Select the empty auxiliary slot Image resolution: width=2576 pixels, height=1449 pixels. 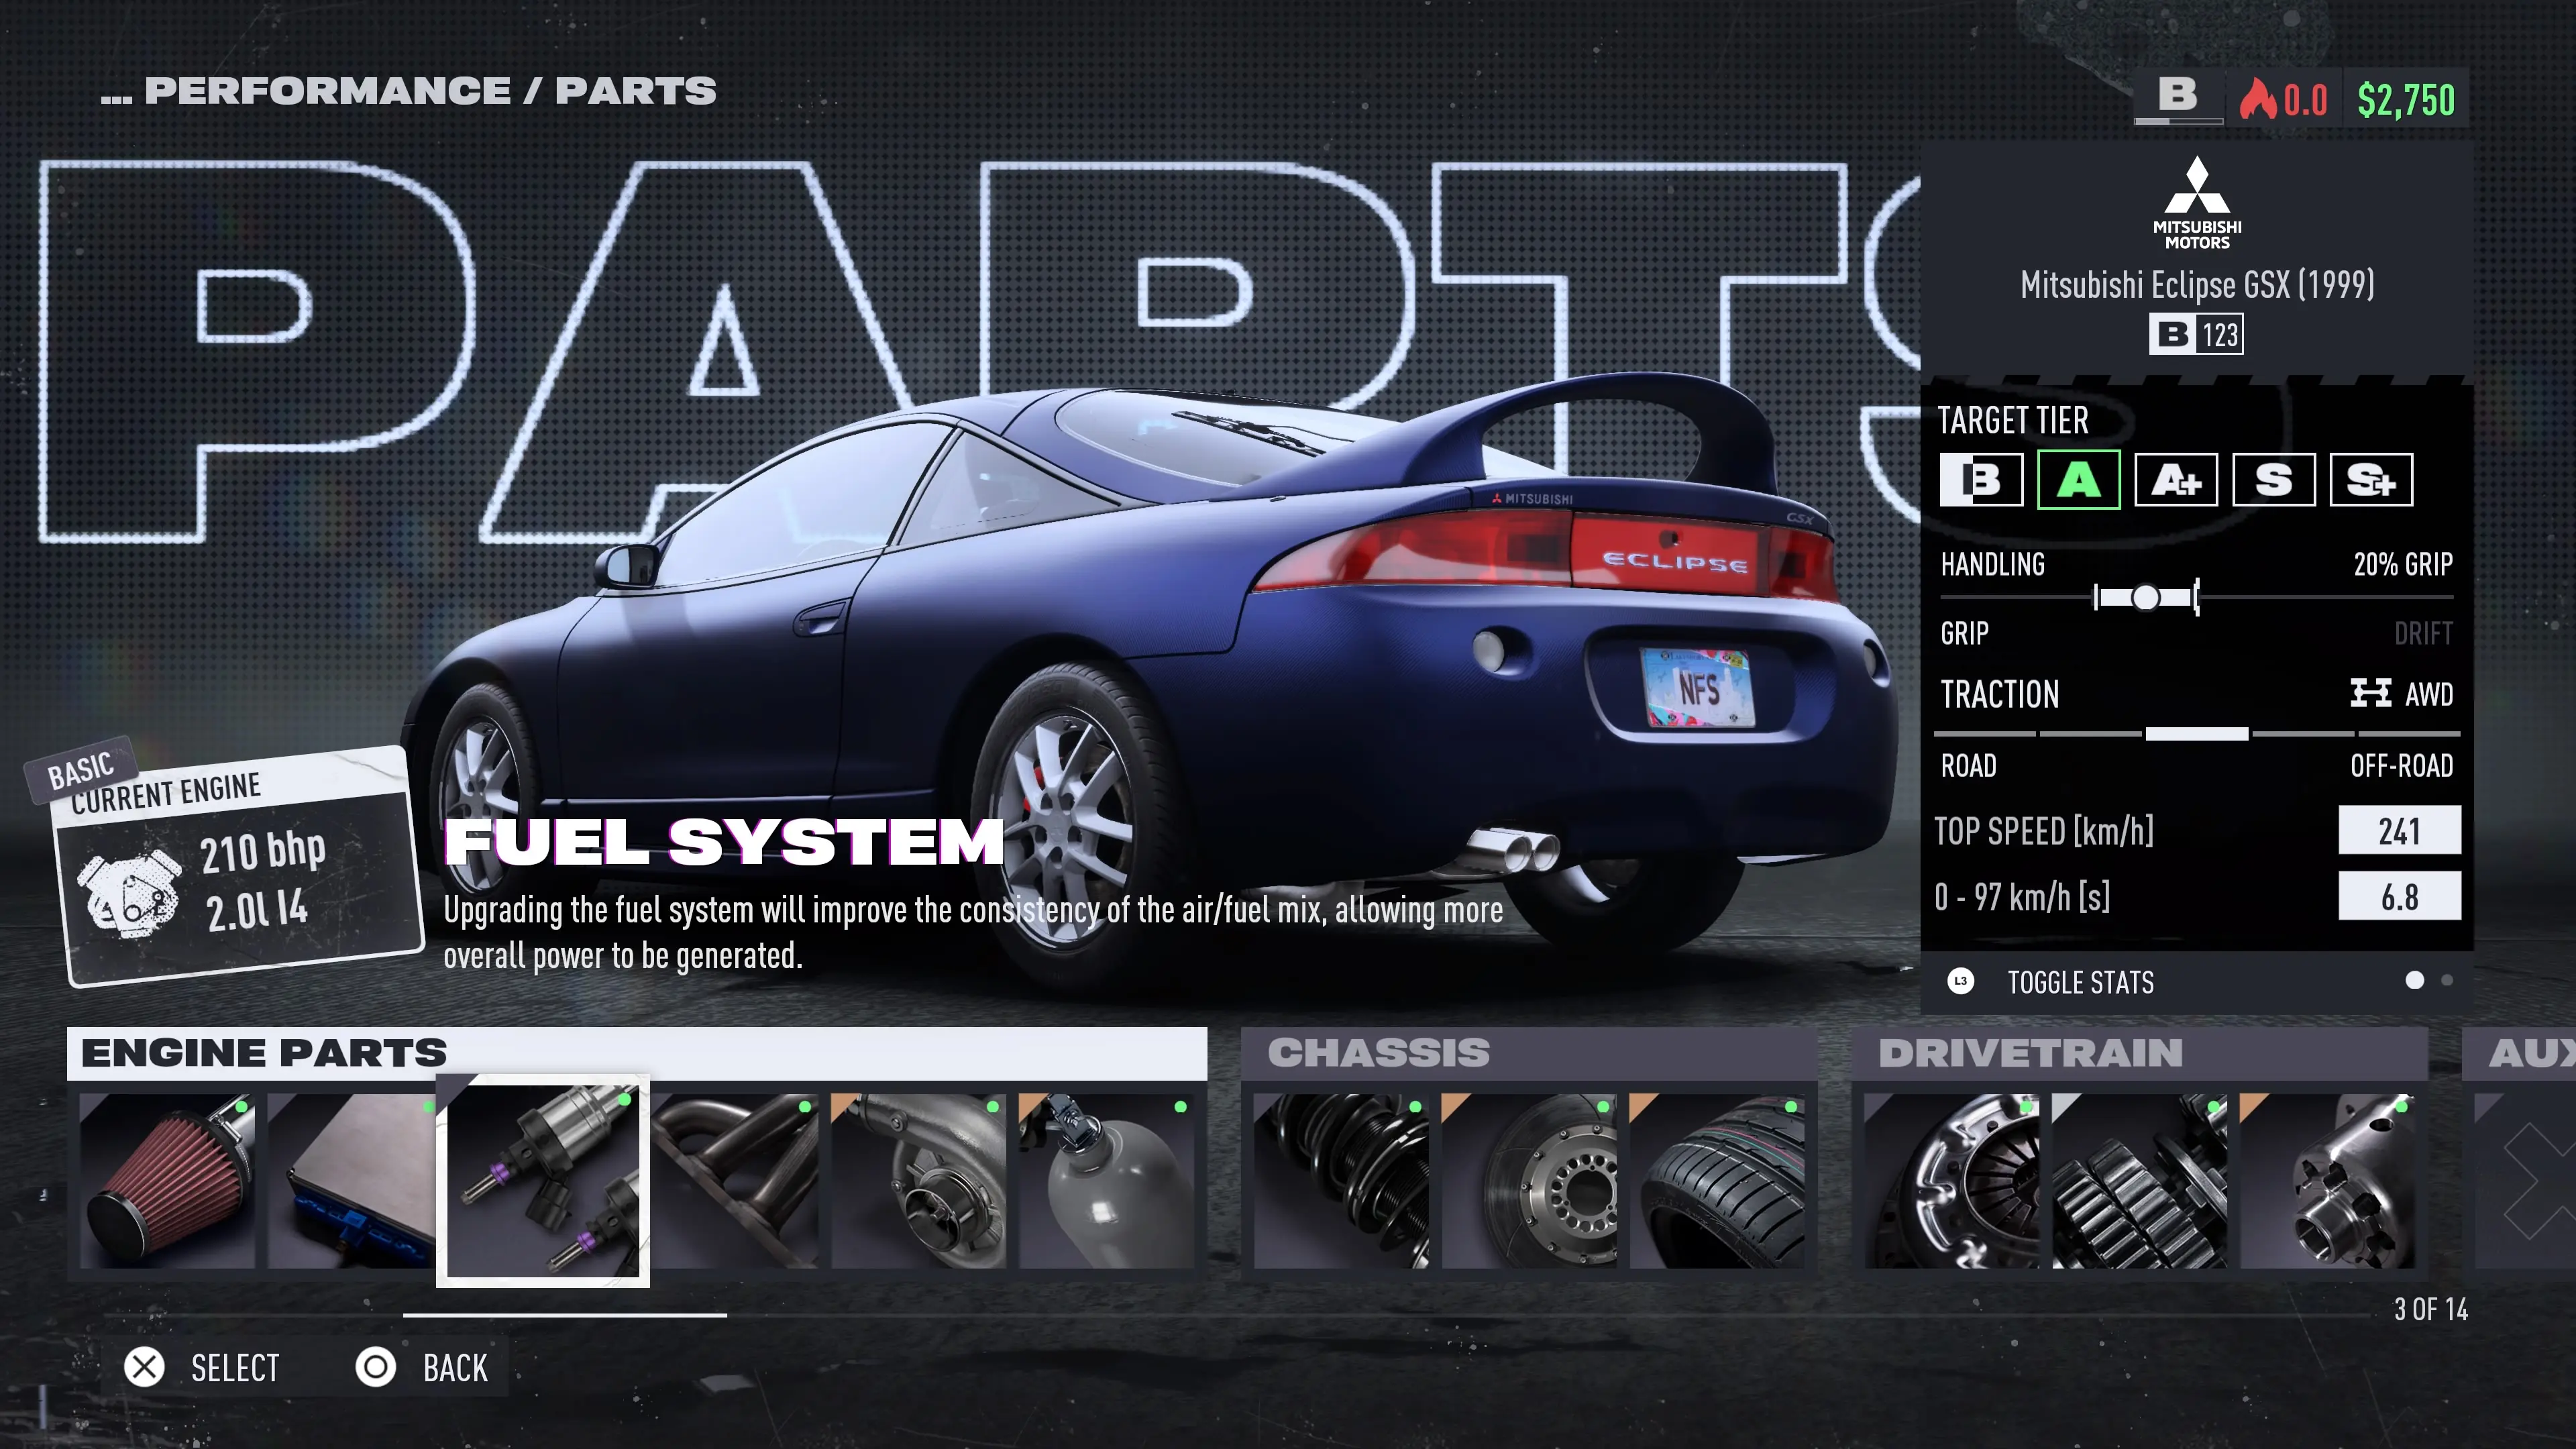[x=2525, y=1181]
